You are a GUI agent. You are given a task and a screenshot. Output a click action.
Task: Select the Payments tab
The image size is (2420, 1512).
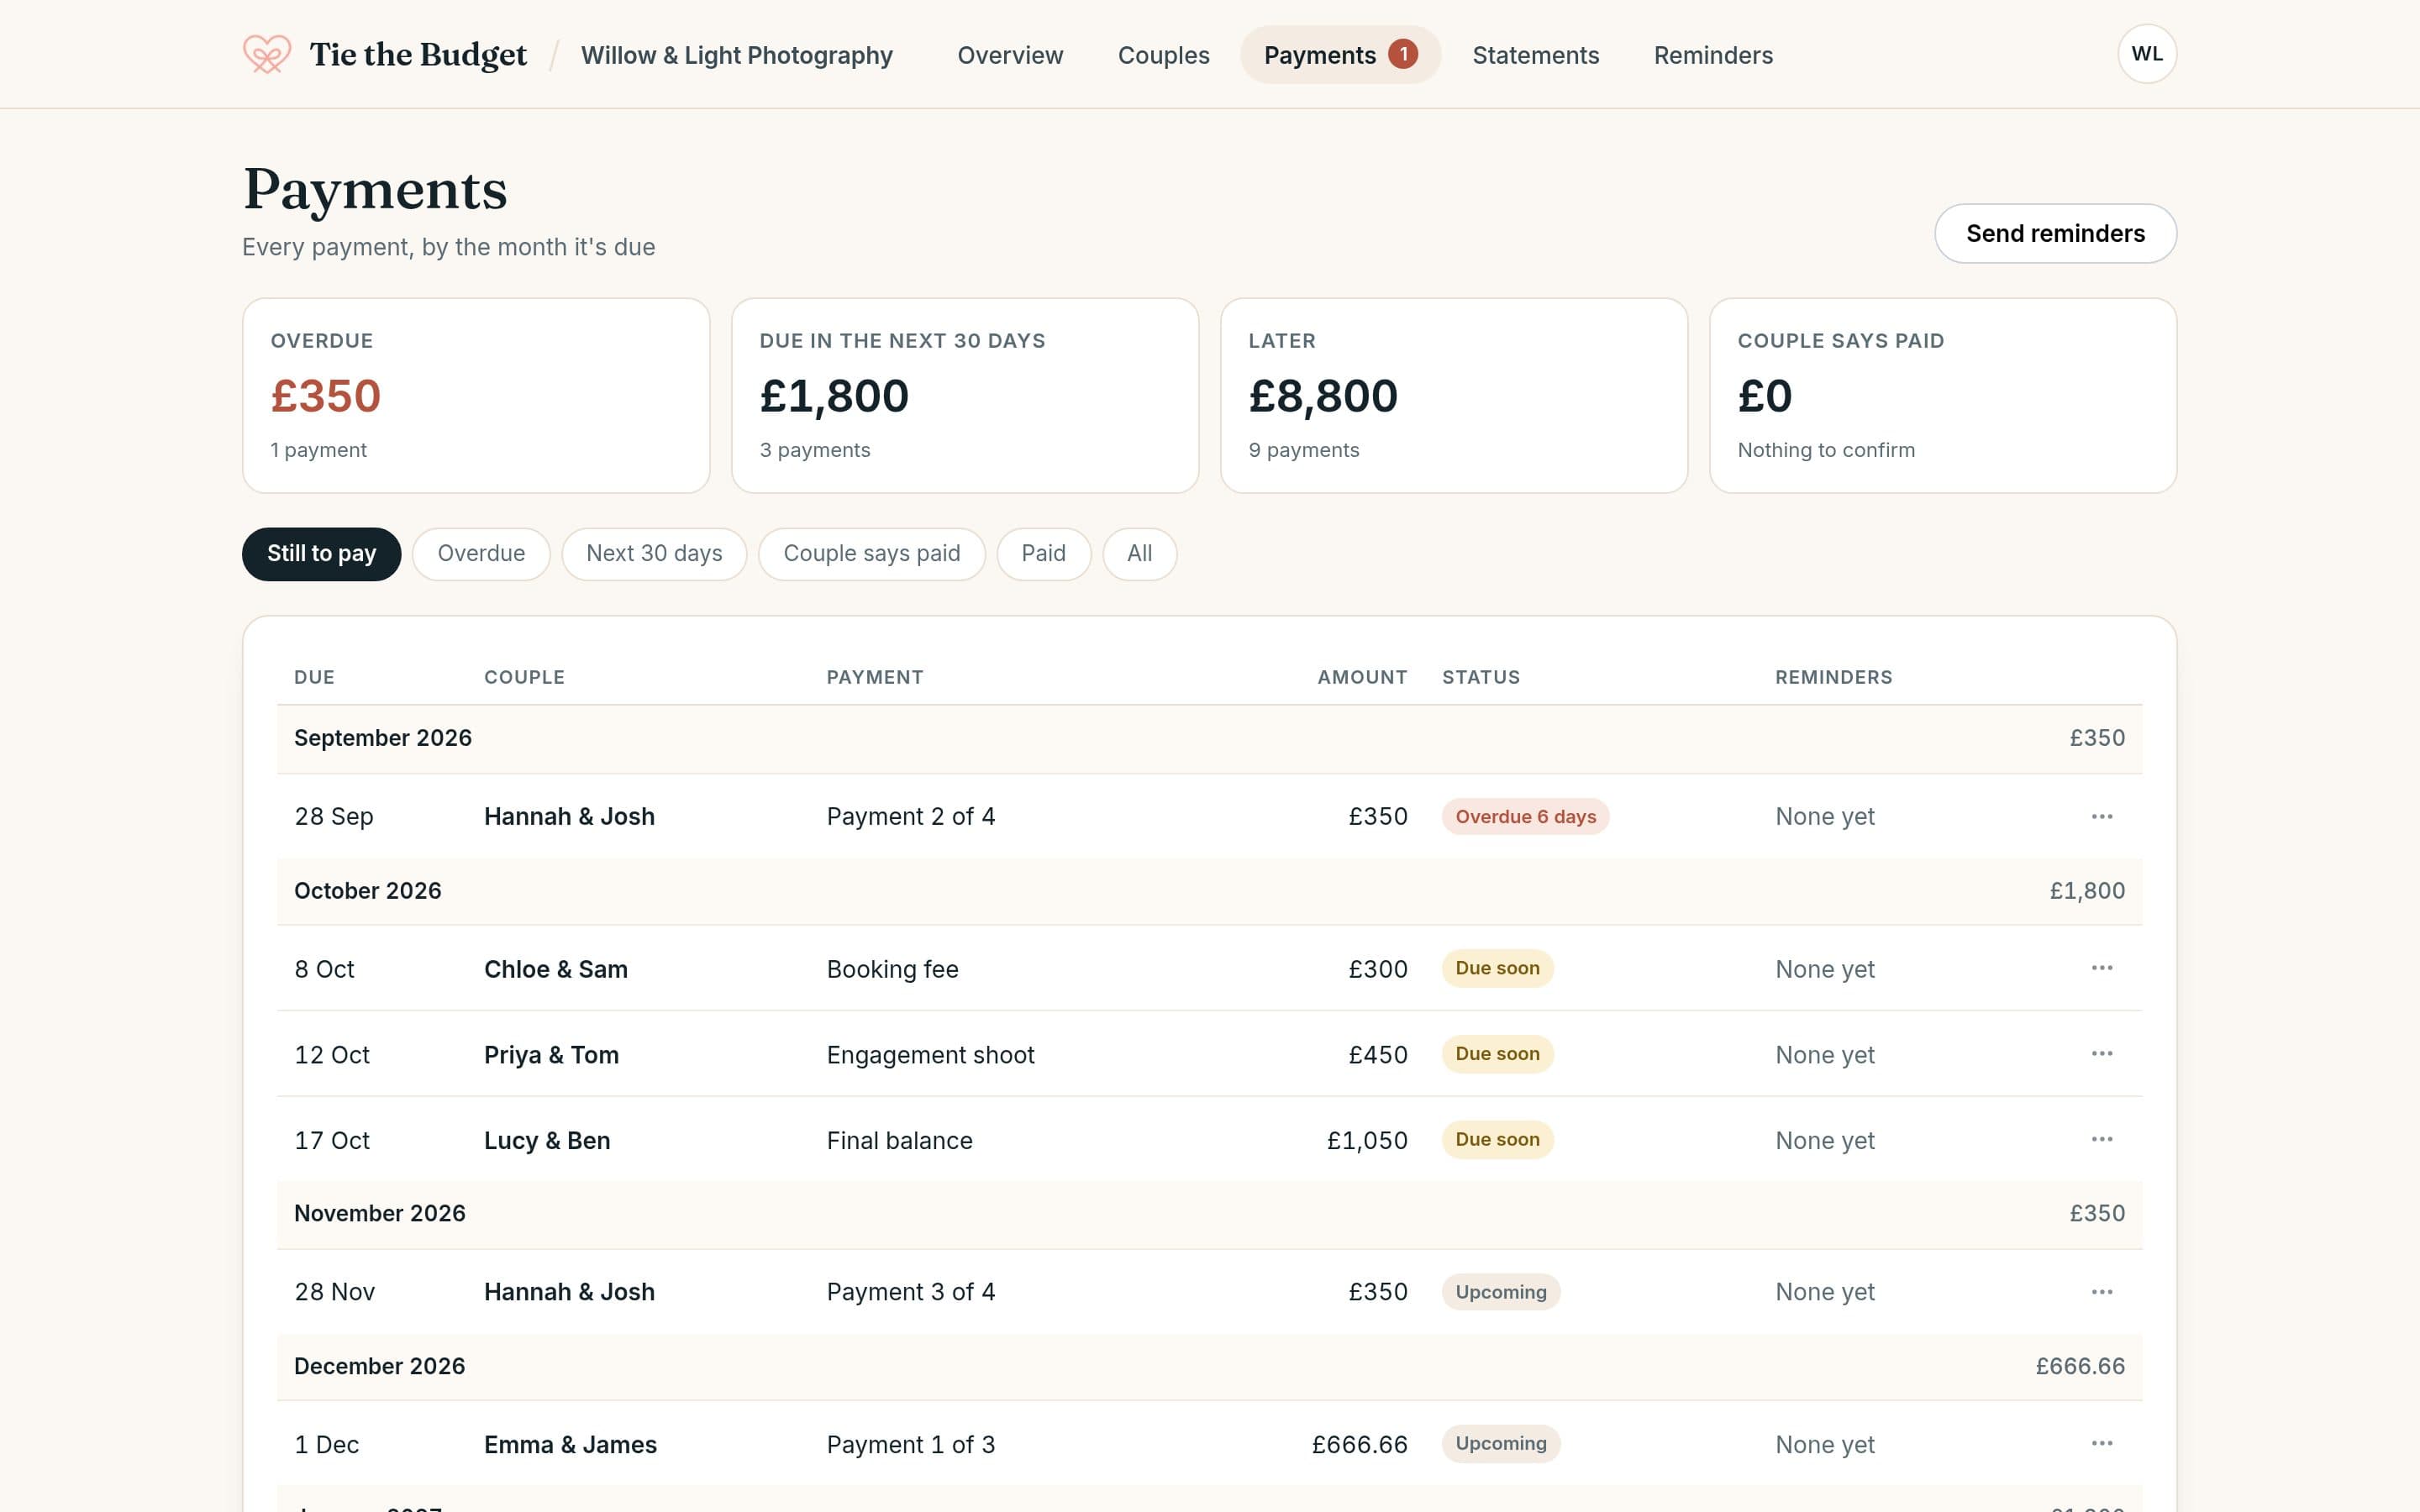click(x=1340, y=55)
